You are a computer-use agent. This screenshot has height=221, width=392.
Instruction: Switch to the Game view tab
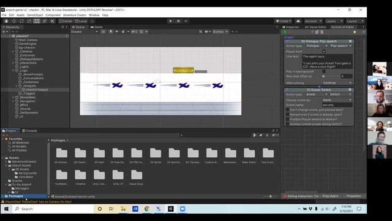[97, 27]
